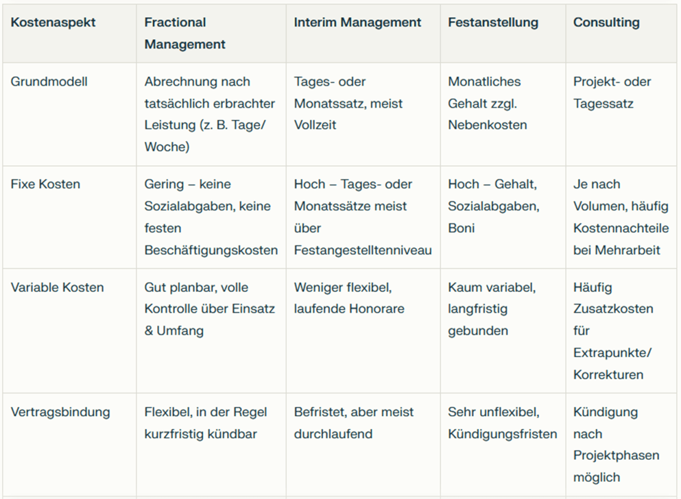
Task: Click the 'Gering – keine Sozialabgaben' cell
Action: click(x=211, y=217)
